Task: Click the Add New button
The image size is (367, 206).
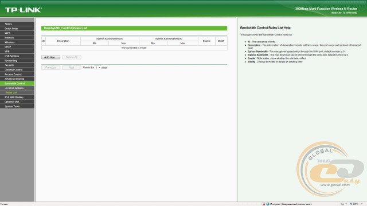Action: [51, 57]
